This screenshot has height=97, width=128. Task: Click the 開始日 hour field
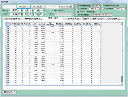coord(35,10)
